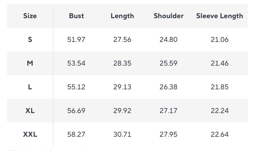Click sleeve length value 21.85 for L

220,87
